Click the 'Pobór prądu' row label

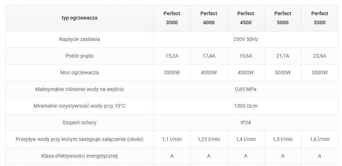[x=80, y=56]
